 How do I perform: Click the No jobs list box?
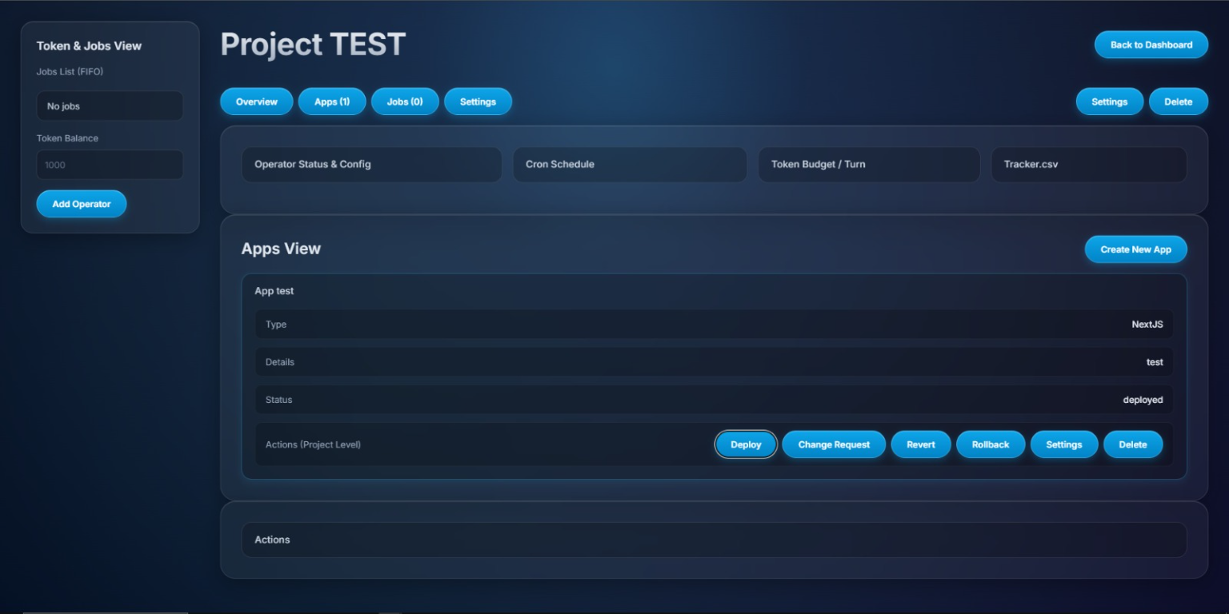click(x=110, y=106)
